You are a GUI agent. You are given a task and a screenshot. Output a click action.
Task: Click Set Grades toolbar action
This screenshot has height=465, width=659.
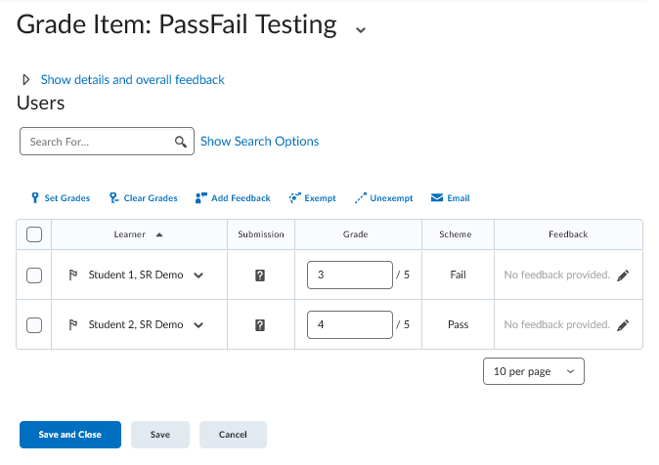point(61,198)
